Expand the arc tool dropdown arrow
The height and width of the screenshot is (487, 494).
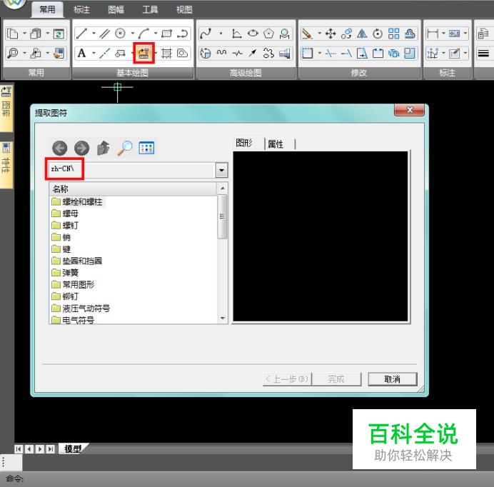pyautogui.click(x=156, y=34)
